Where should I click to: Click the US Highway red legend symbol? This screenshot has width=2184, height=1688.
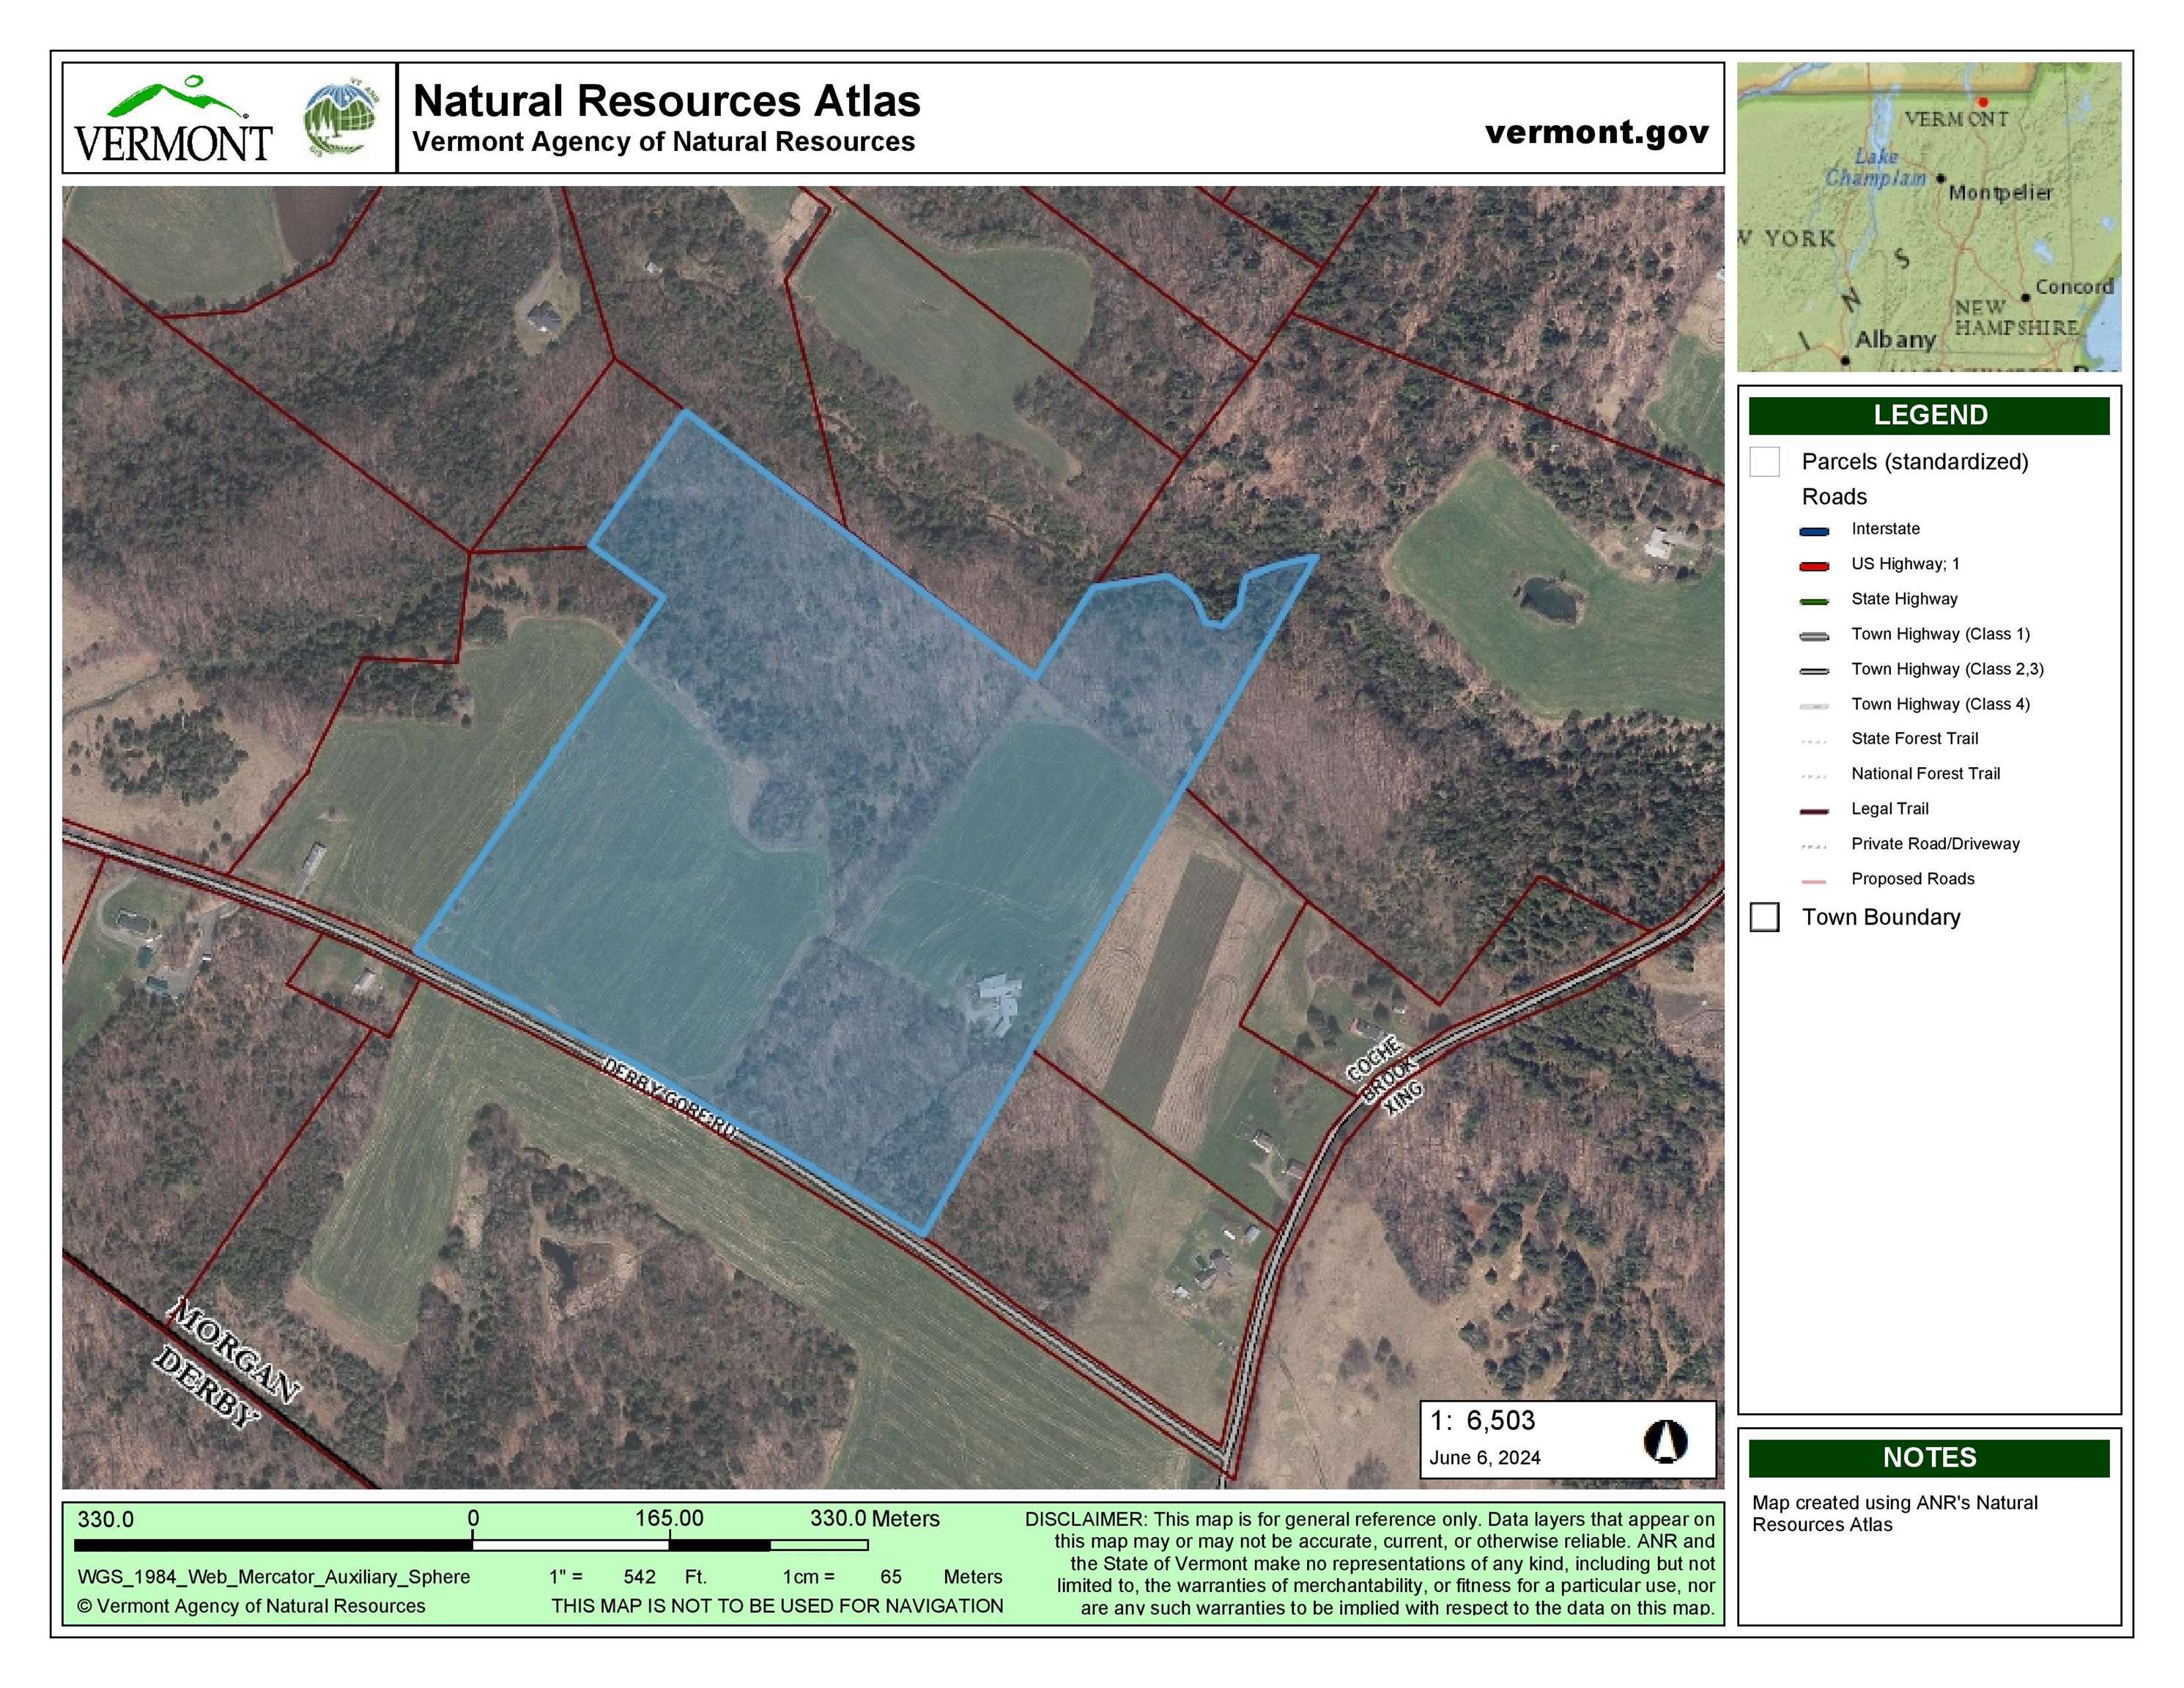tap(1814, 566)
